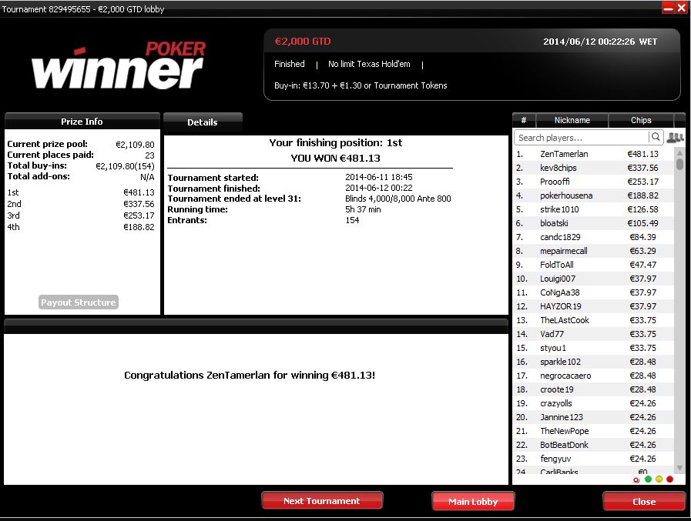Click the Running time value 5h 37 min

(363, 209)
